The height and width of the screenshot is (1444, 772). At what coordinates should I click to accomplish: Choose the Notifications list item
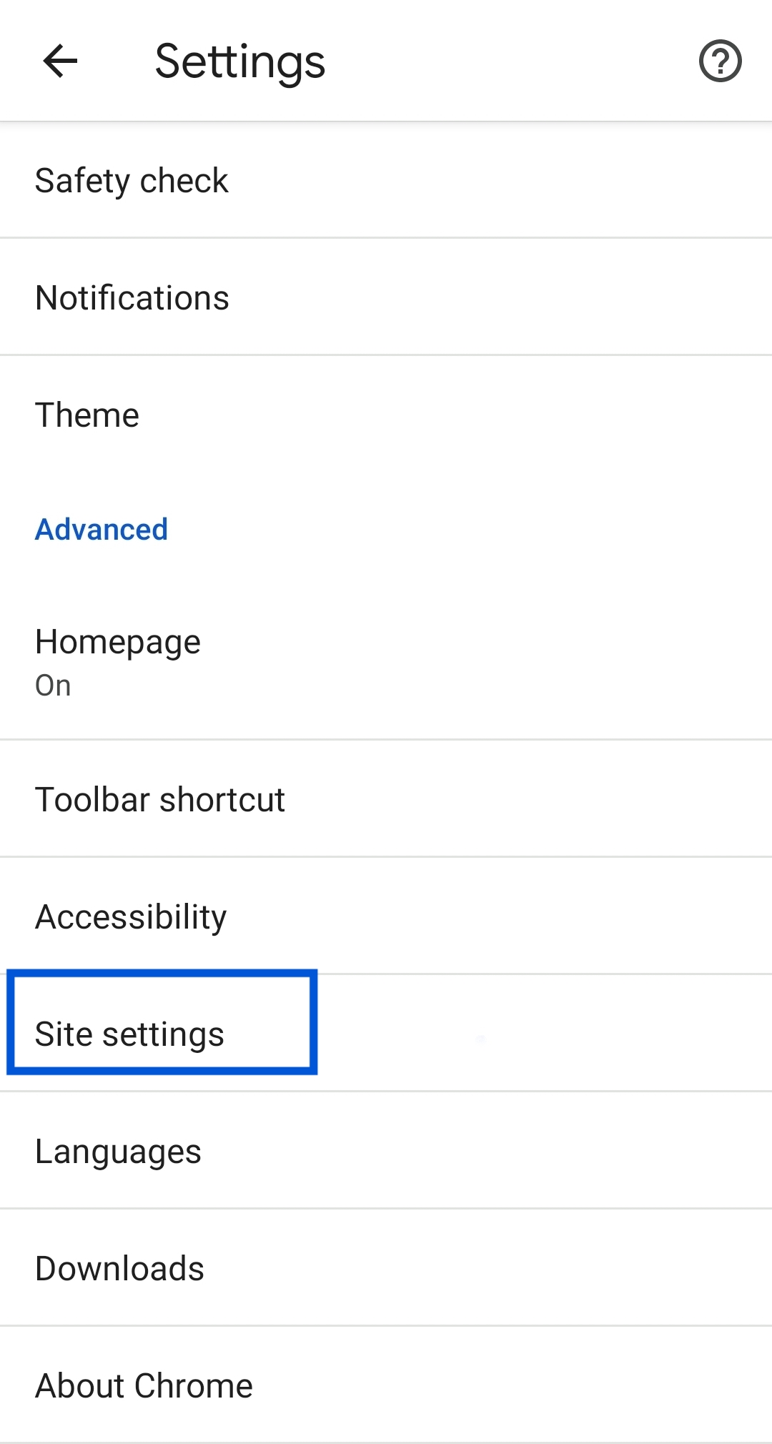click(386, 297)
